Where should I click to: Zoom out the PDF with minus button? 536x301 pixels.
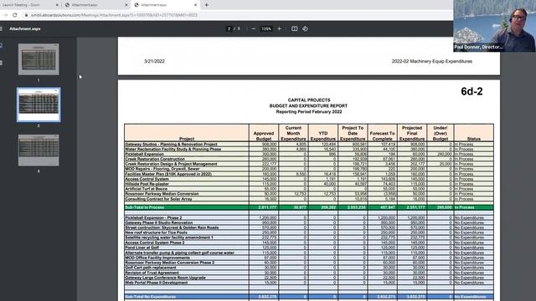click(253, 29)
